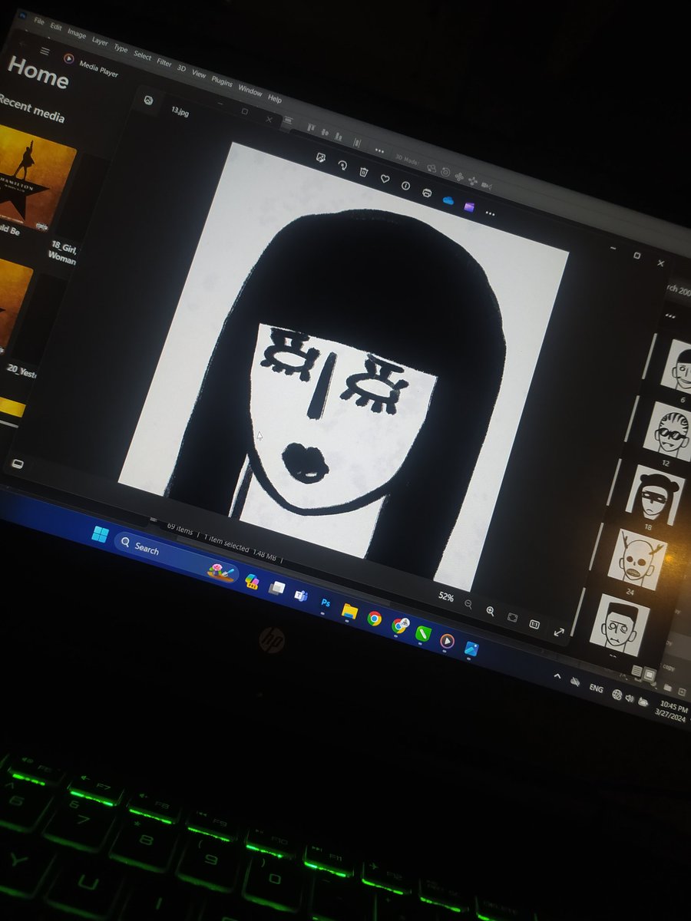Viewport: 691px width, 921px height.
Task: Open the Photoshop Edit menu
Action: click(56, 25)
